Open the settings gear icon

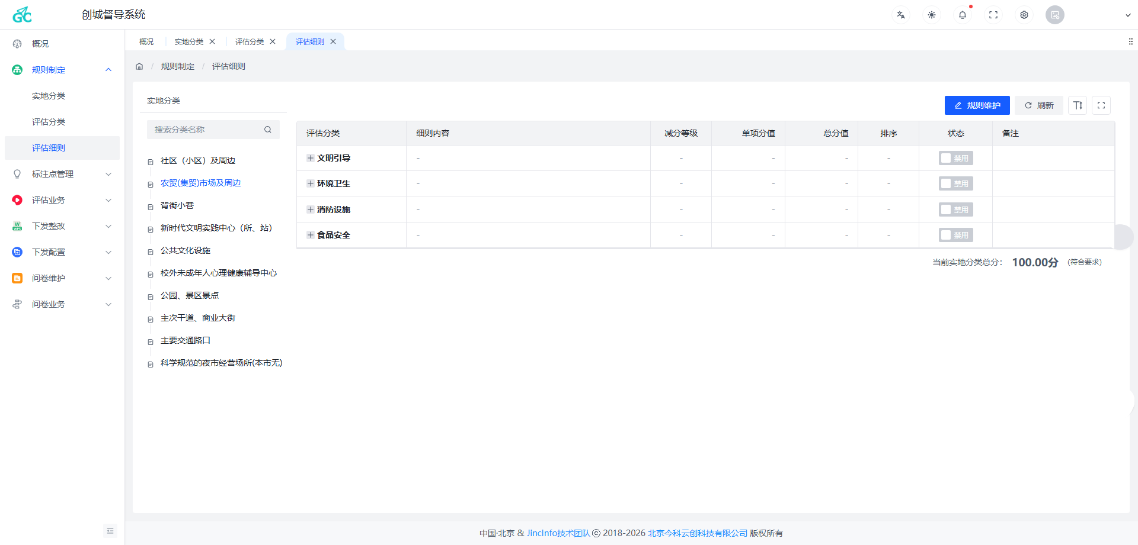(x=1024, y=15)
